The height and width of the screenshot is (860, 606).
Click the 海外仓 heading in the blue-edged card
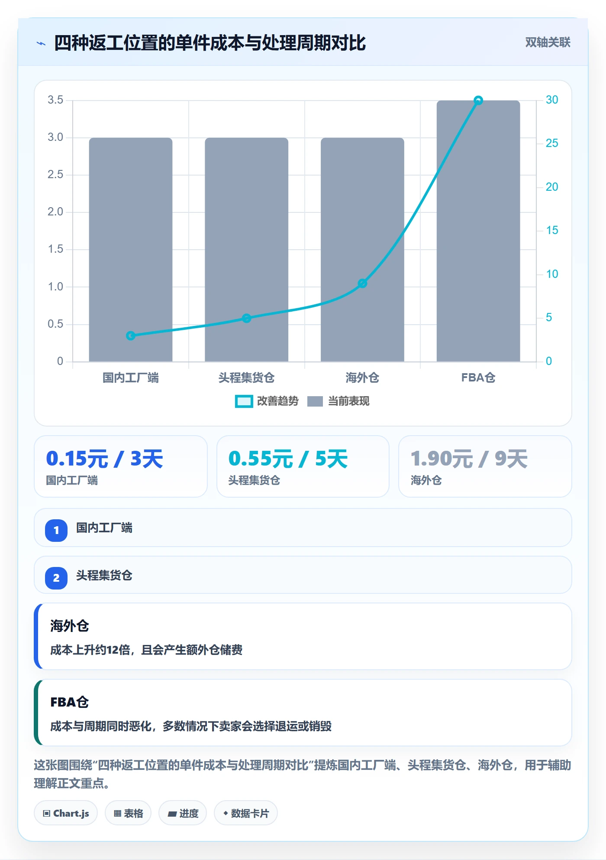[x=70, y=626]
